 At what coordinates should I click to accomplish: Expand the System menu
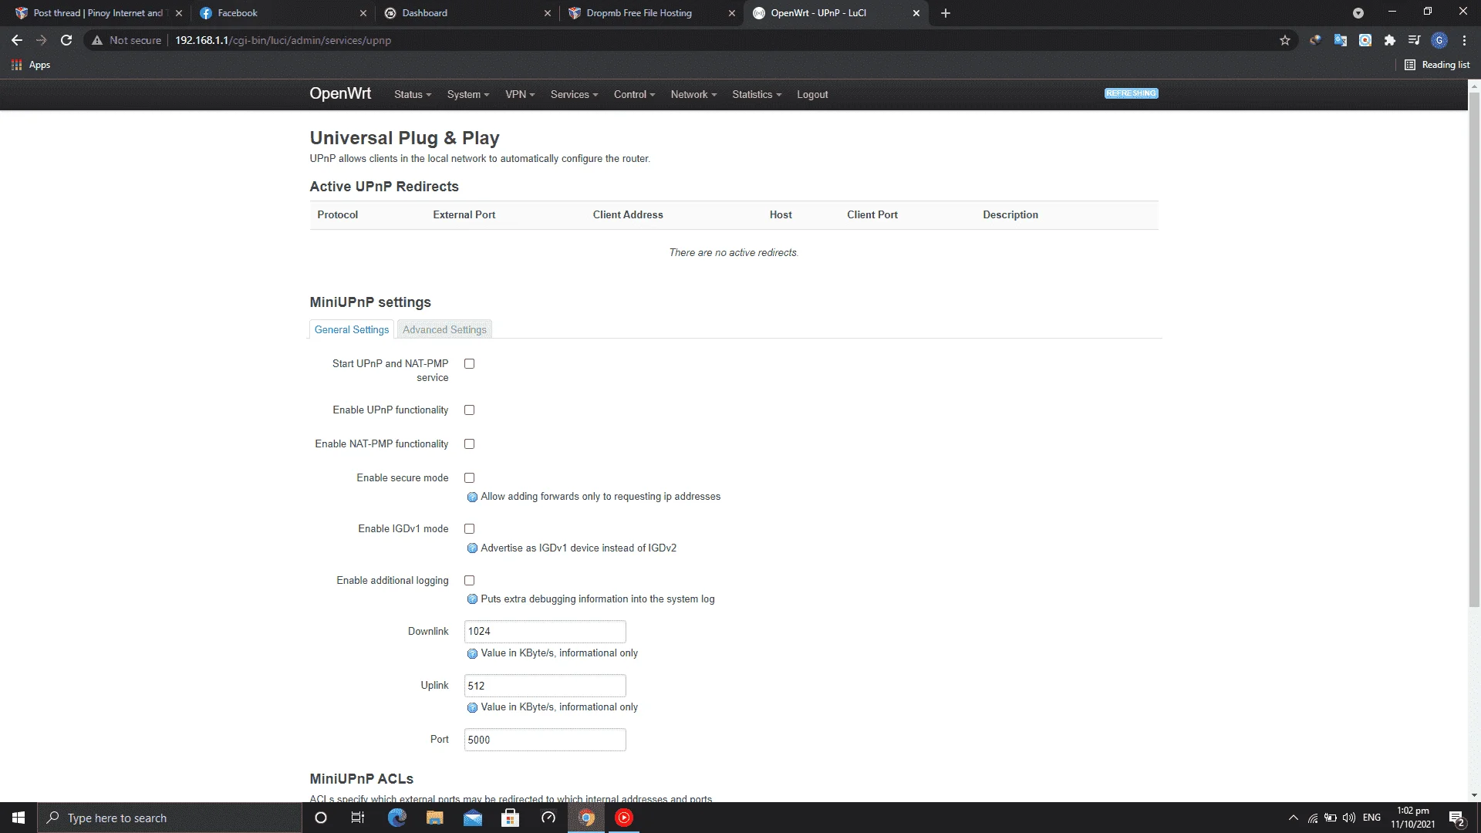pos(468,94)
